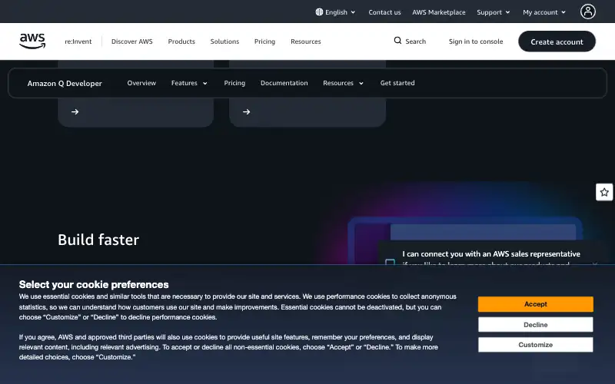This screenshot has height=384, width=615.
Task: Open the Solutions menu
Action: point(224,41)
